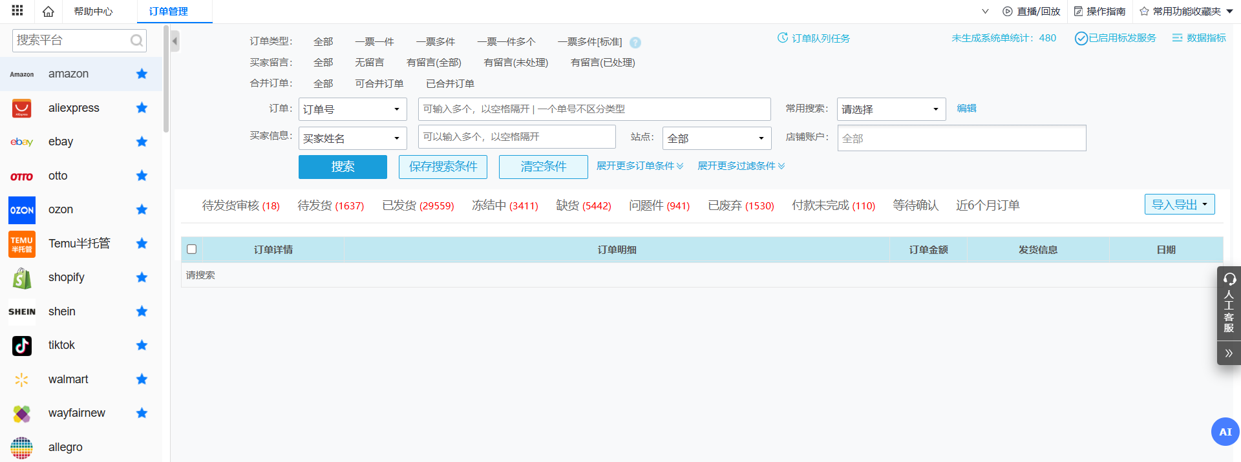Select the shopify platform logo
This screenshot has height=462, width=1241.
click(x=22, y=278)
